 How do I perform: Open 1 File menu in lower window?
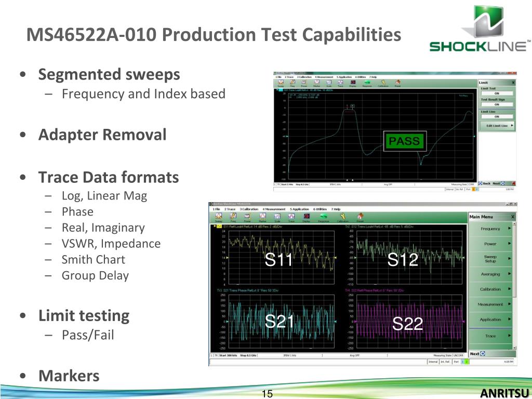click(216, 209)
